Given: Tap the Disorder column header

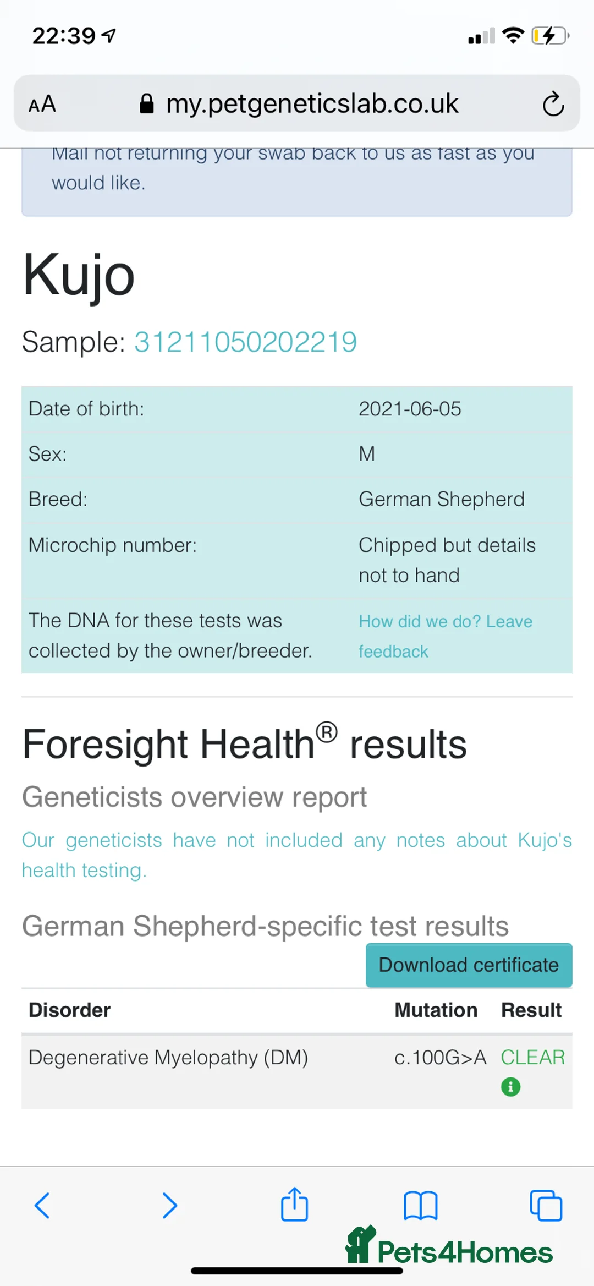Looking at the screenshot, I should [x=70, y=1010].
